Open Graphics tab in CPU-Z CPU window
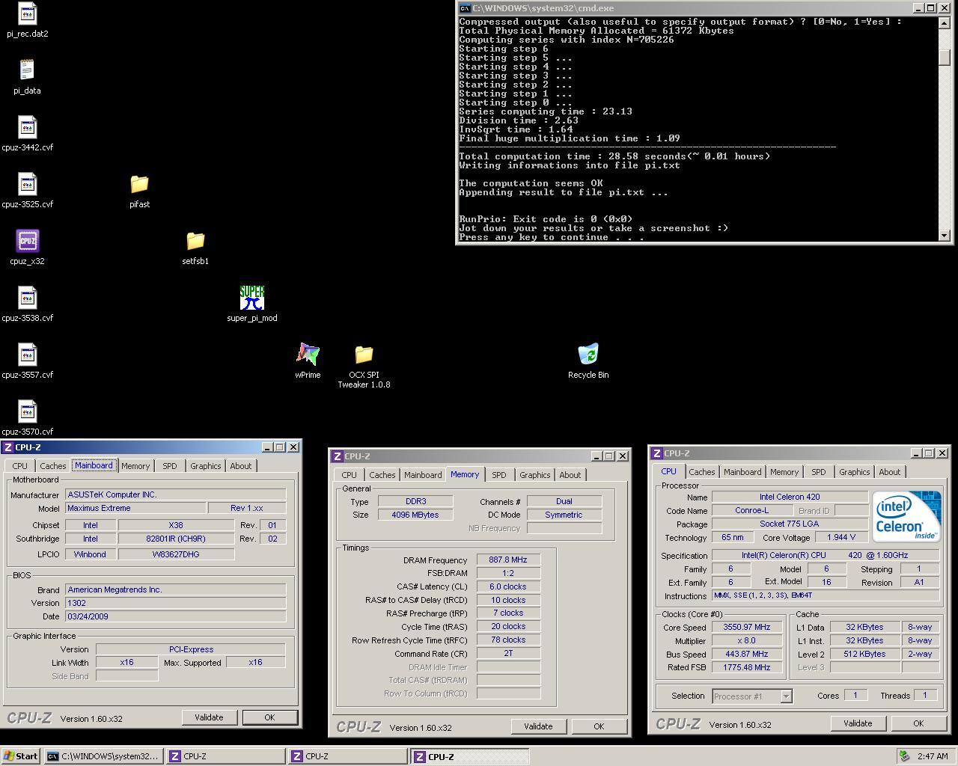Viewport: 958px width, 766px height. click(855, 472)
